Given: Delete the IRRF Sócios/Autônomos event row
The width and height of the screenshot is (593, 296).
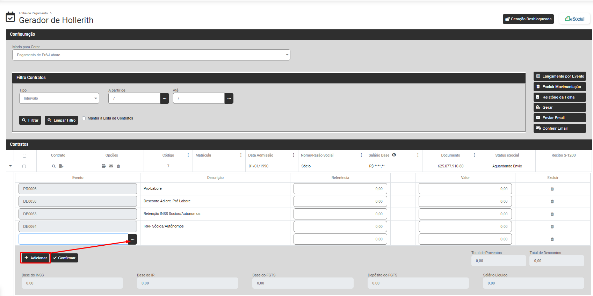Looking at the screenshot, I should click(552, 227).
